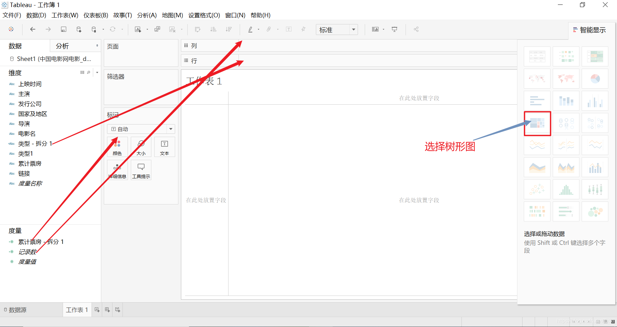Click the highlight pen icon
This screenshot has height=327, width=617.
(250, 29)
